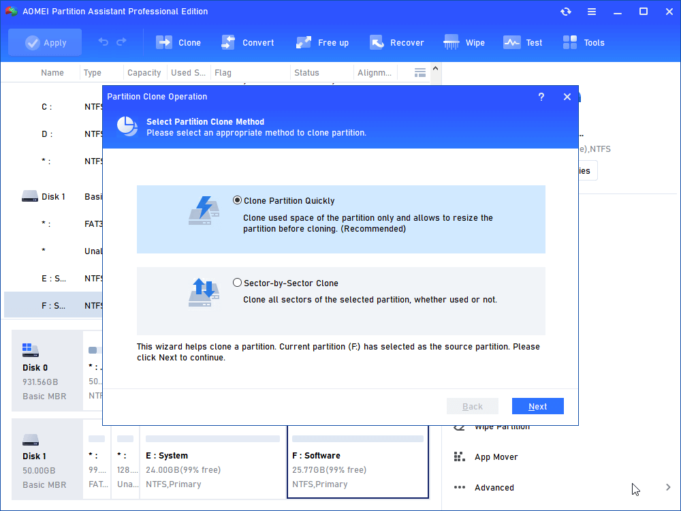681x511 pixels.
Task: Sort by the Status column header
Action: (306, 73)
